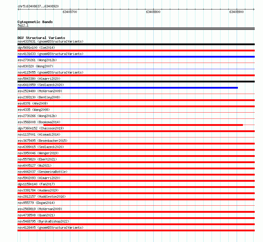The height and width of the screenshot is (242, 263).
Task: Click the nsv4337631 gnomAD variant label
Action: (x=51, y=41)
